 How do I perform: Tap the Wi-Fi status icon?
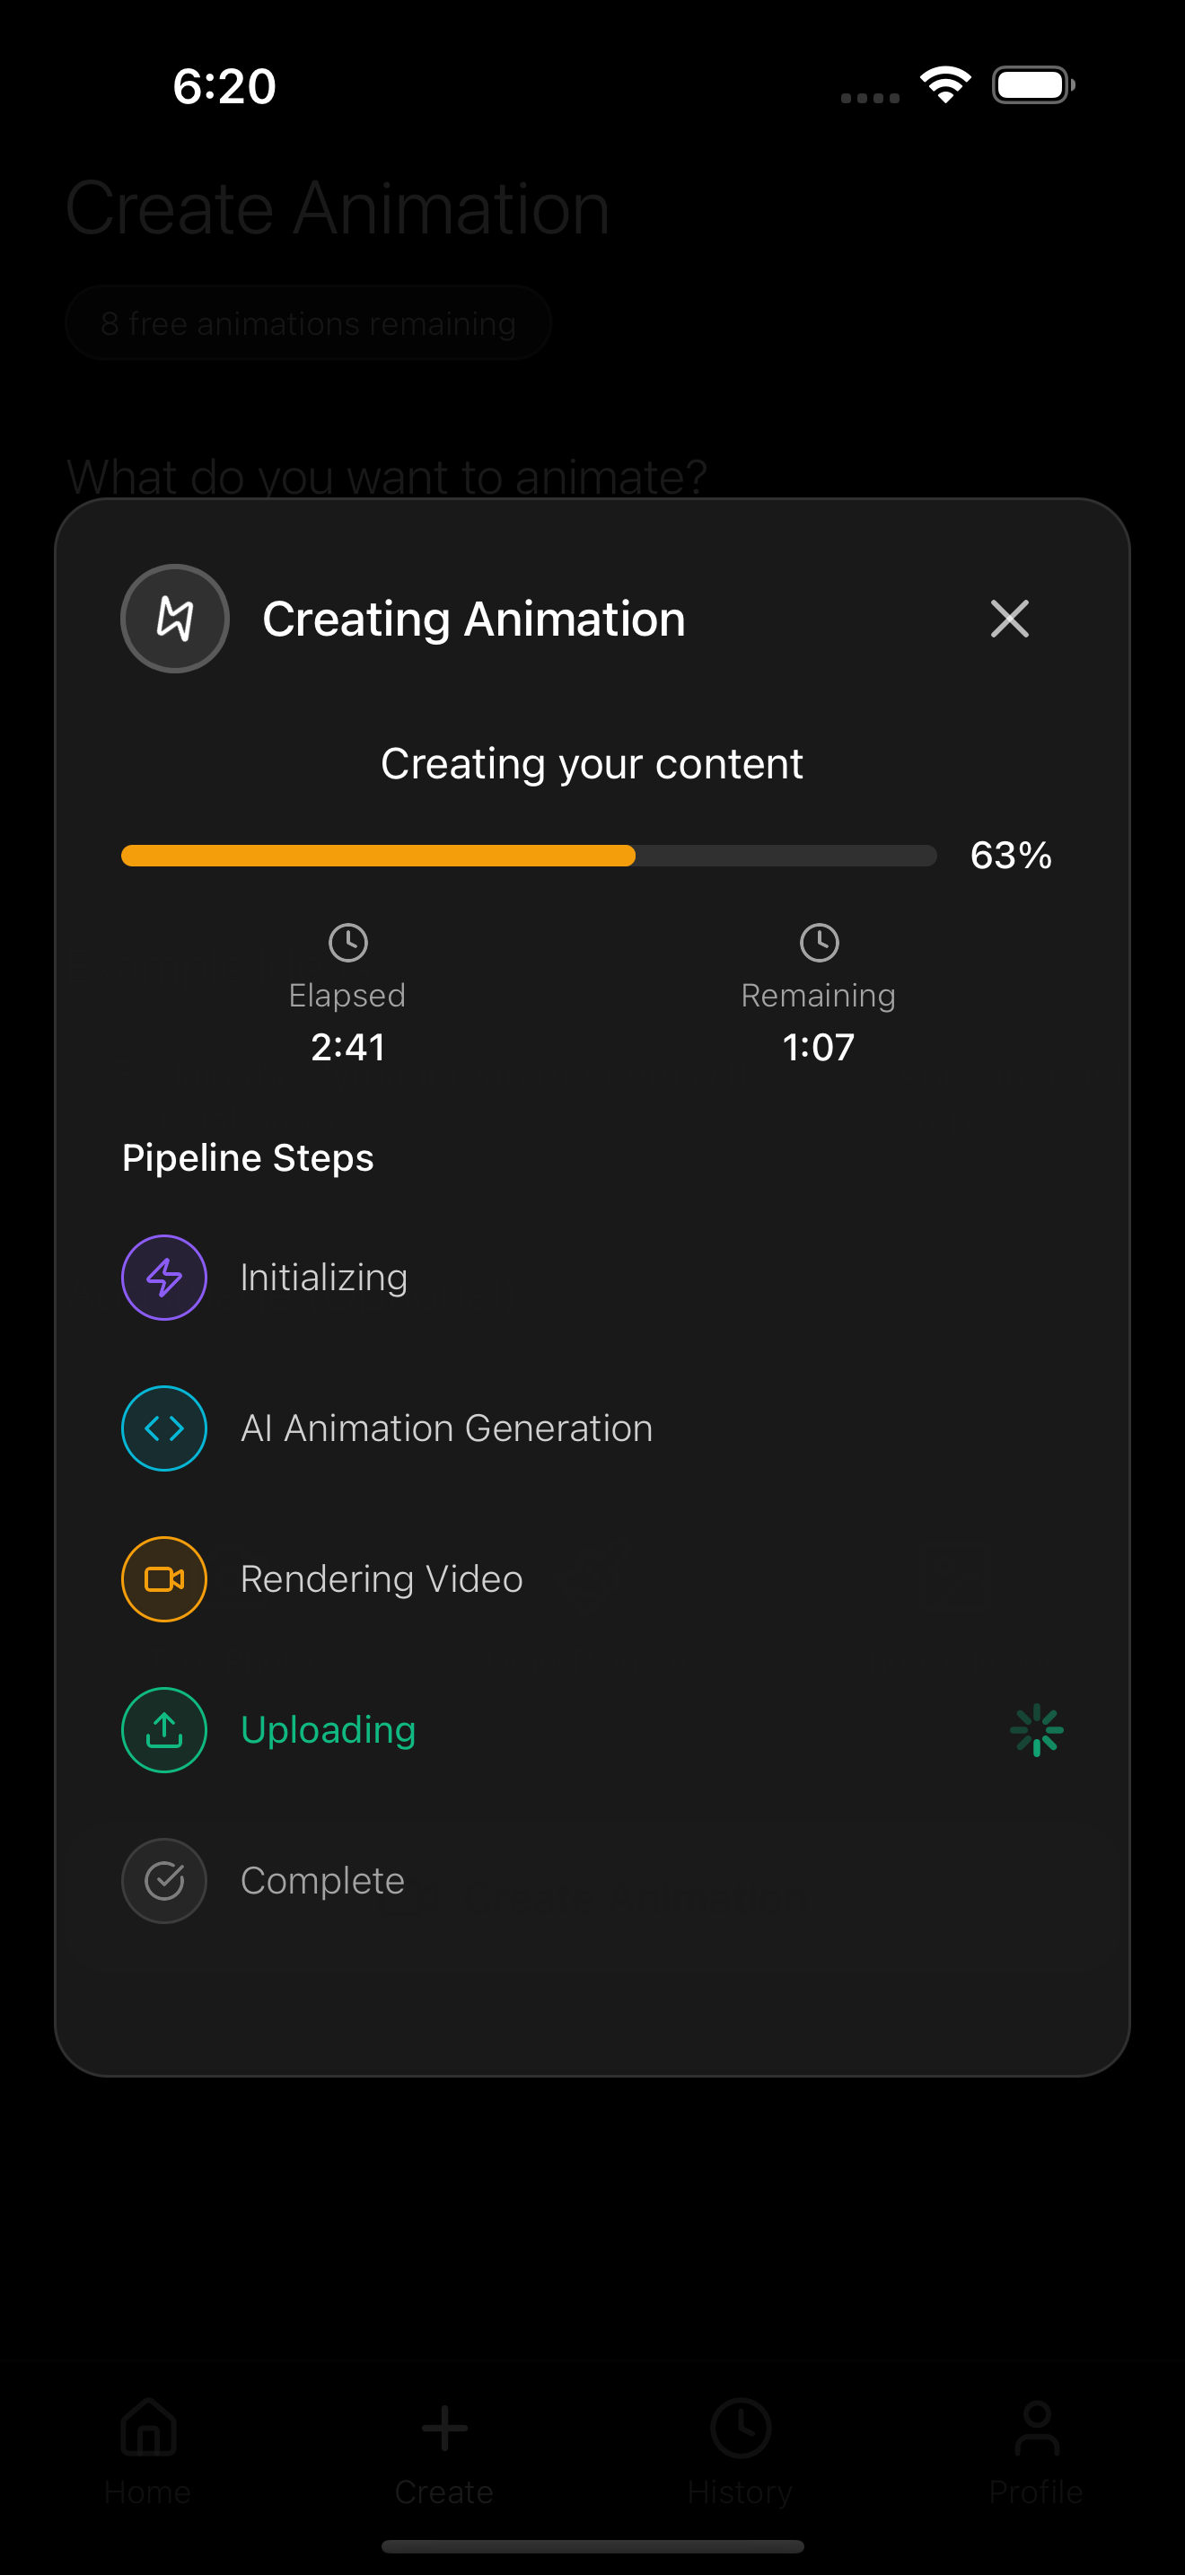click(x=945, y=85)
